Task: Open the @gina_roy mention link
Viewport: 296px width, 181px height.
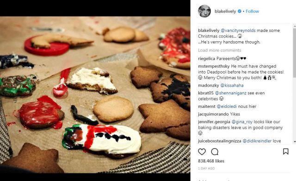Action: [x=242, y=122]
